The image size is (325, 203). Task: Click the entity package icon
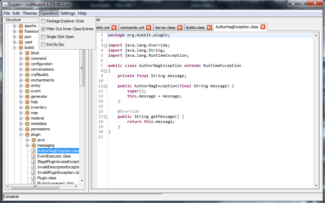pyautogui.click(x=27, y=86)
